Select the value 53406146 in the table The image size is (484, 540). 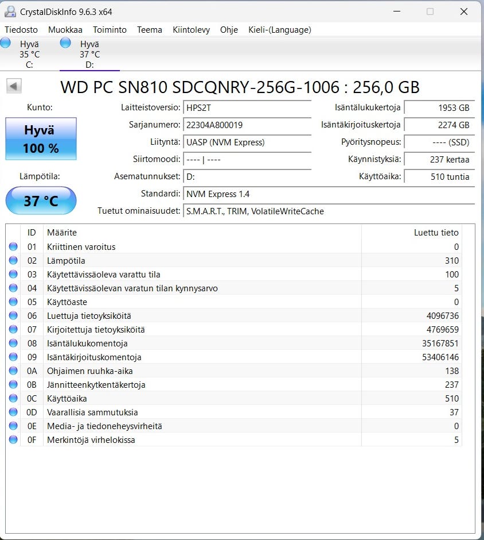click(x=440, y=357)
